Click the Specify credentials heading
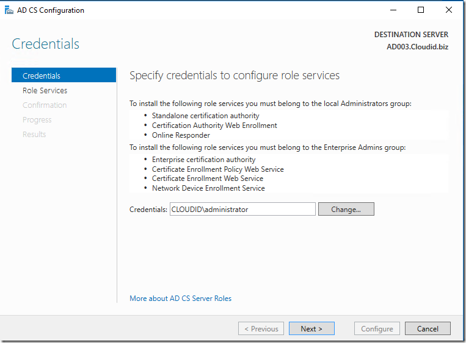Image resolution: width=466 pixels, height=343 pixels. (x=235, y=76)
